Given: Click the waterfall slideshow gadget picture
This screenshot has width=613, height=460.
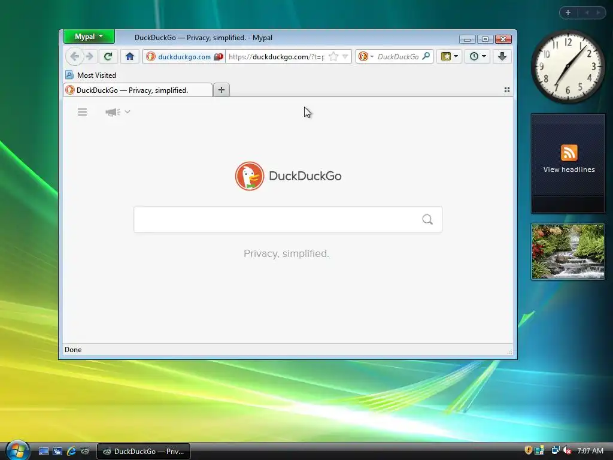Looking at the screenshot, I should pyautogui.click(x=568, y=252).
